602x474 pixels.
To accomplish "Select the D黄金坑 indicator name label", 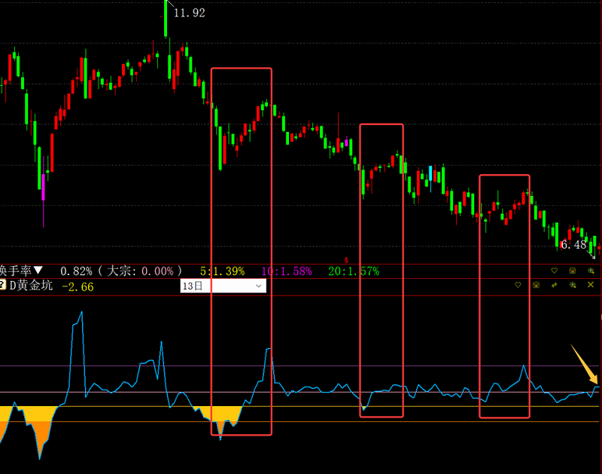I will click(x=31, y=286).
